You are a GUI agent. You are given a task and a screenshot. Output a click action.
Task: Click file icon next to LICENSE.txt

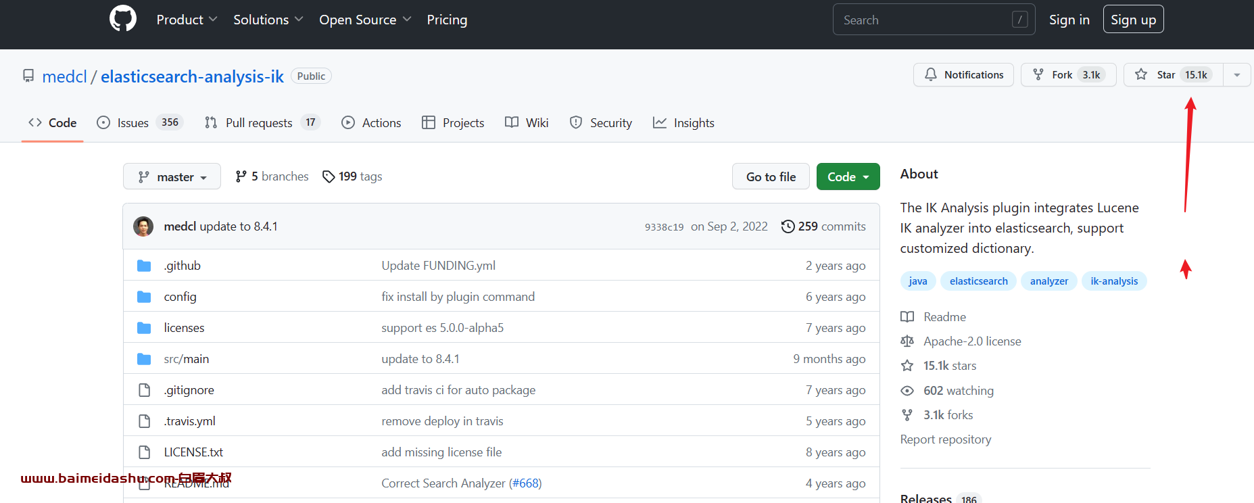144,452
